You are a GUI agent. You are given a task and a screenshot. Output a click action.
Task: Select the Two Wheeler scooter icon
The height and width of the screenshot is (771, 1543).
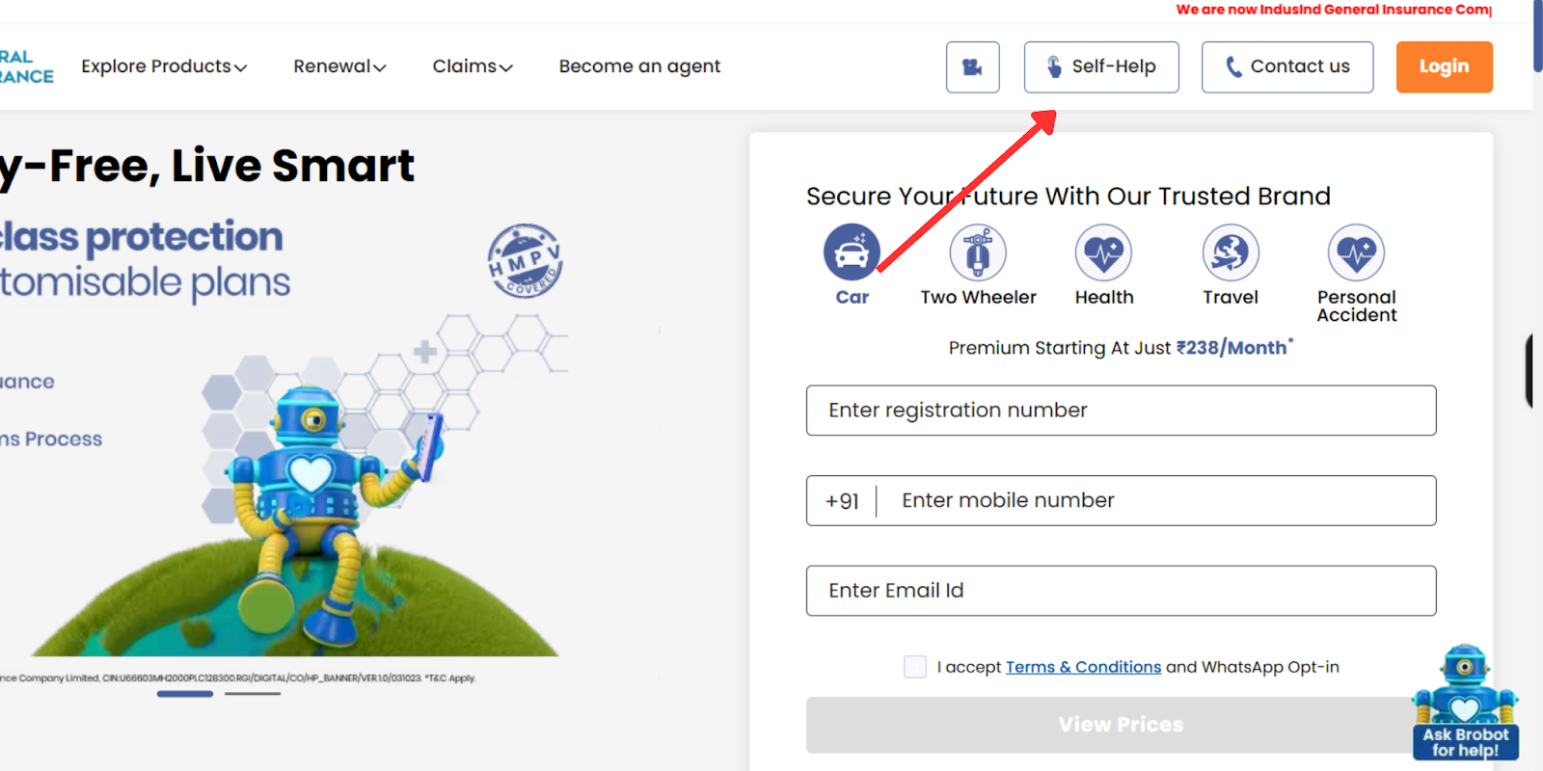coord(978,253)
